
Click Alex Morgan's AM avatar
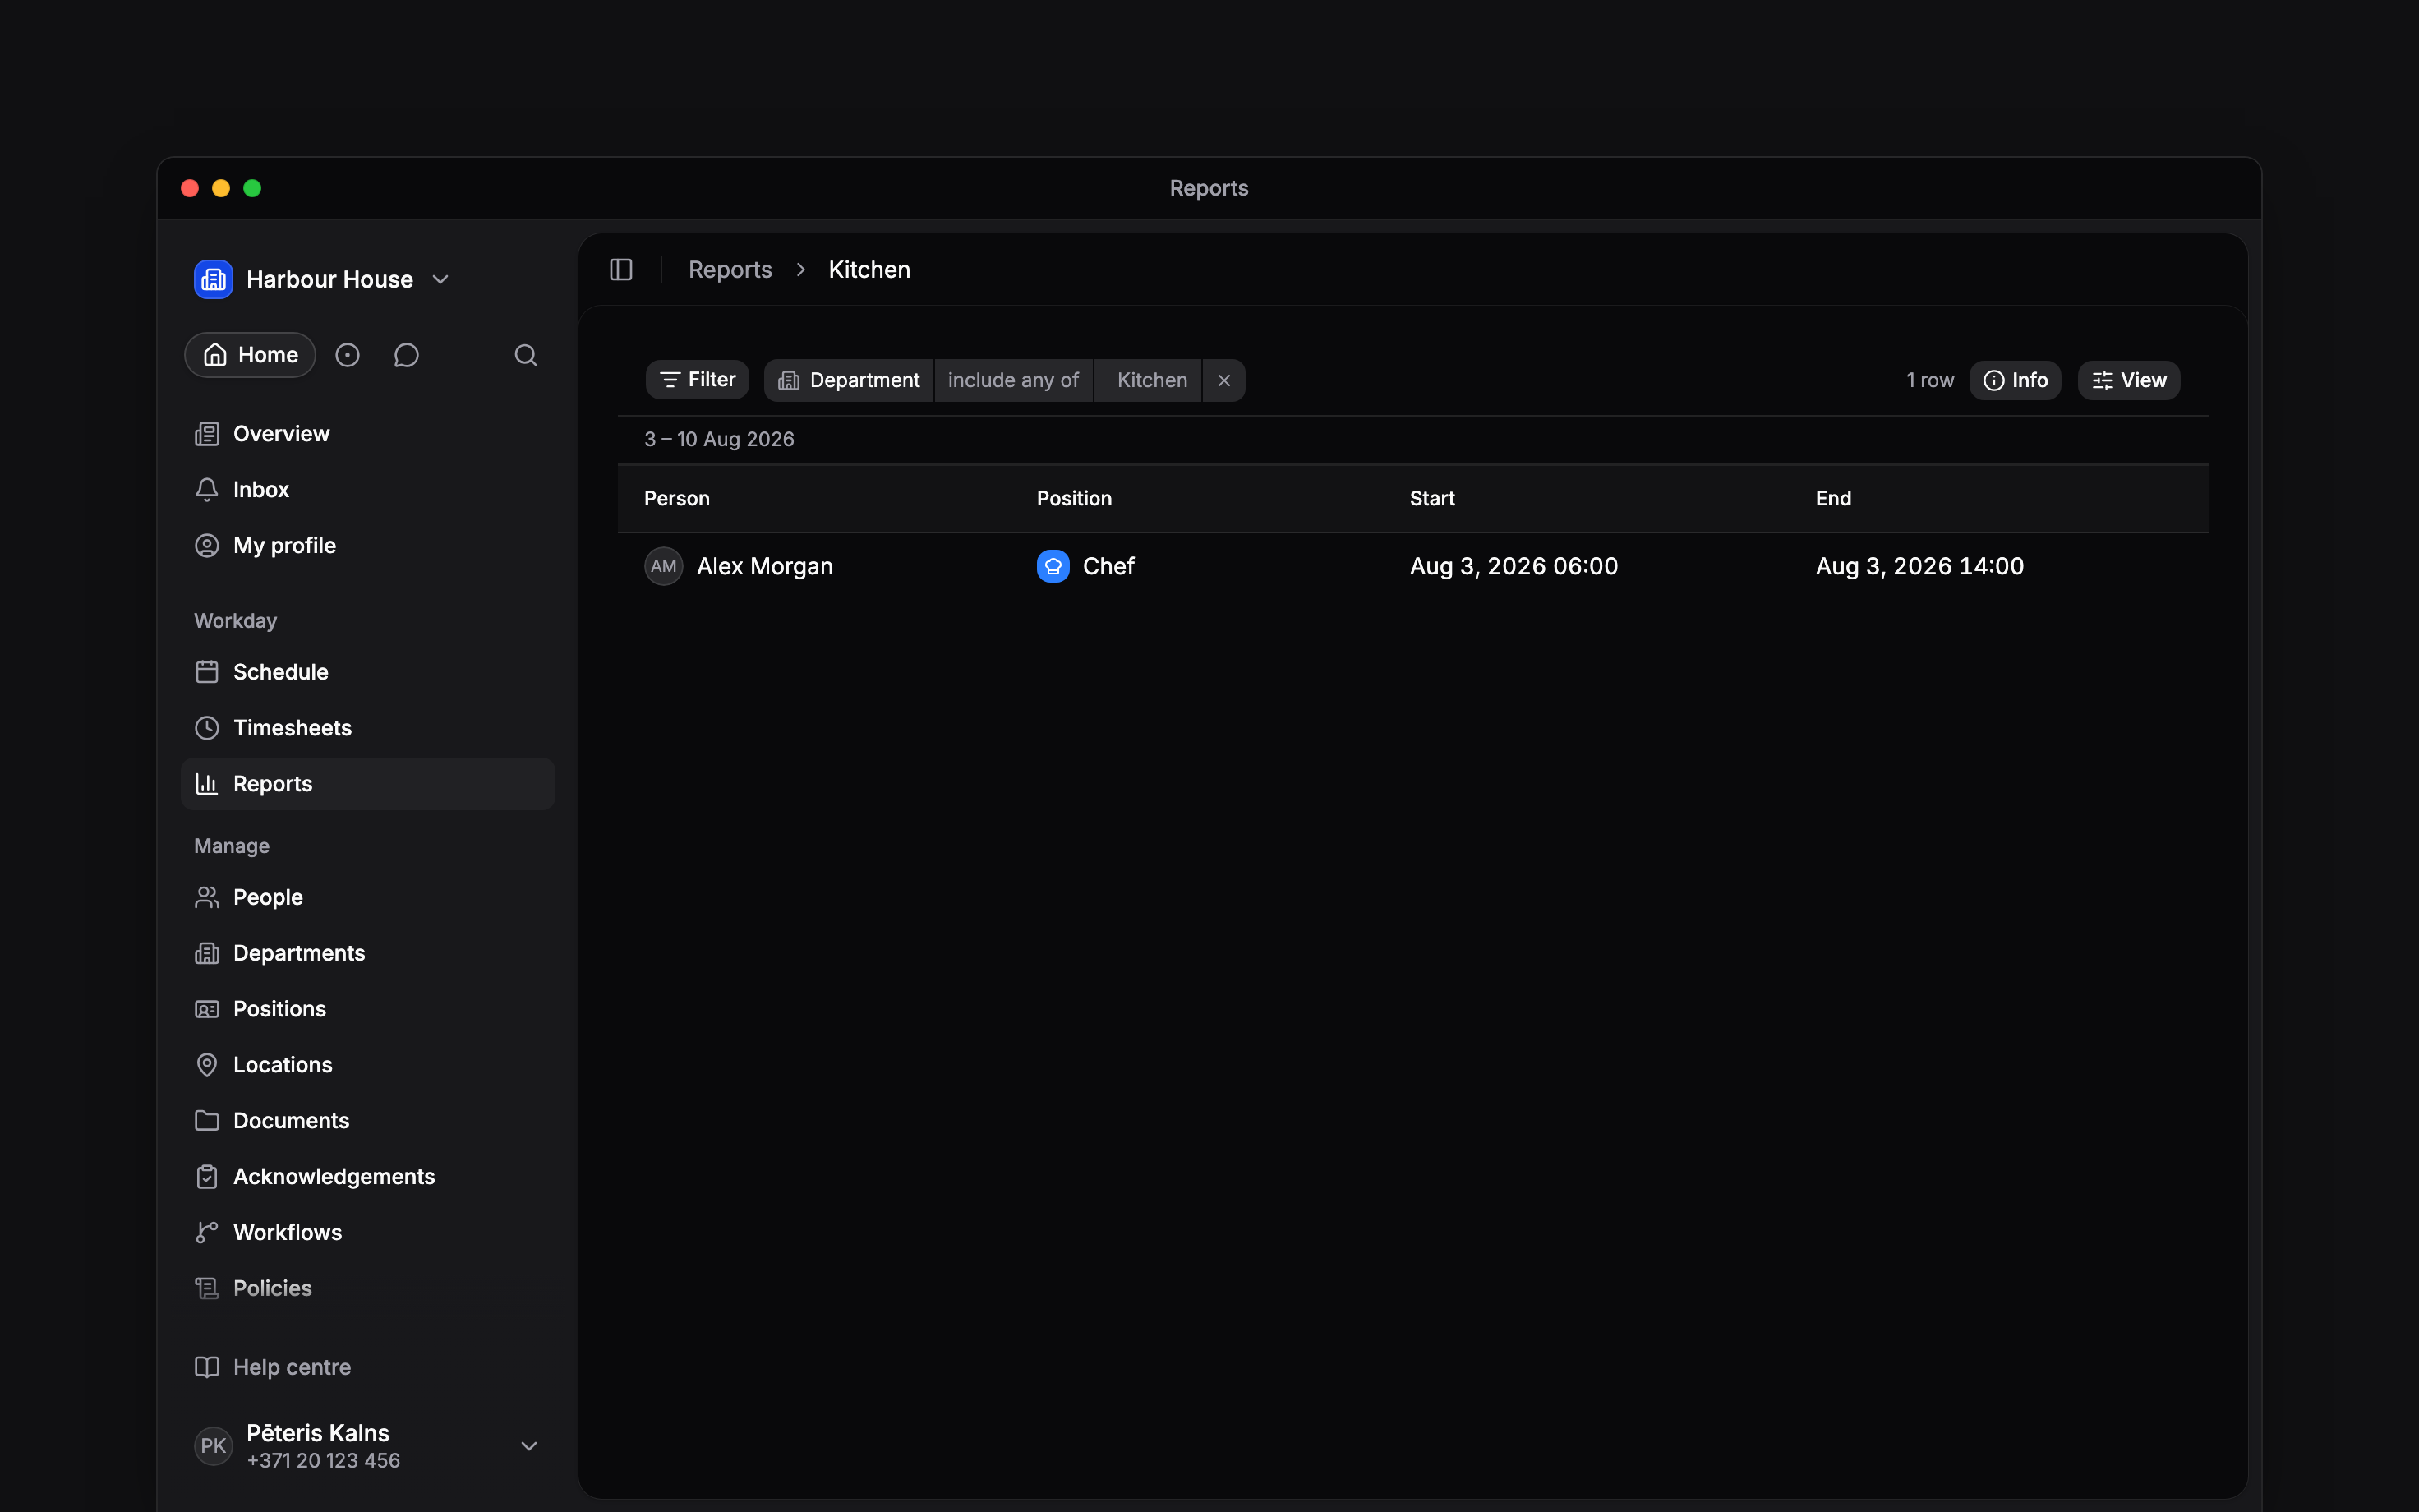[664, 566]
